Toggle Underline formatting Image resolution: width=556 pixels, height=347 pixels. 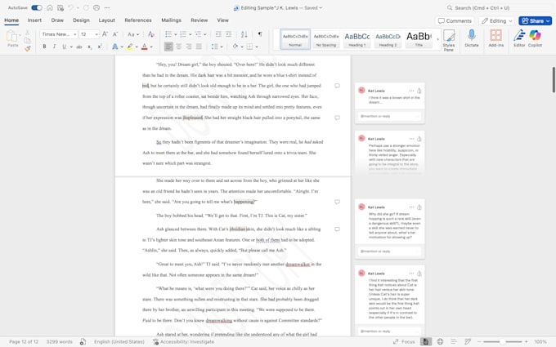[x=64, y=47]
